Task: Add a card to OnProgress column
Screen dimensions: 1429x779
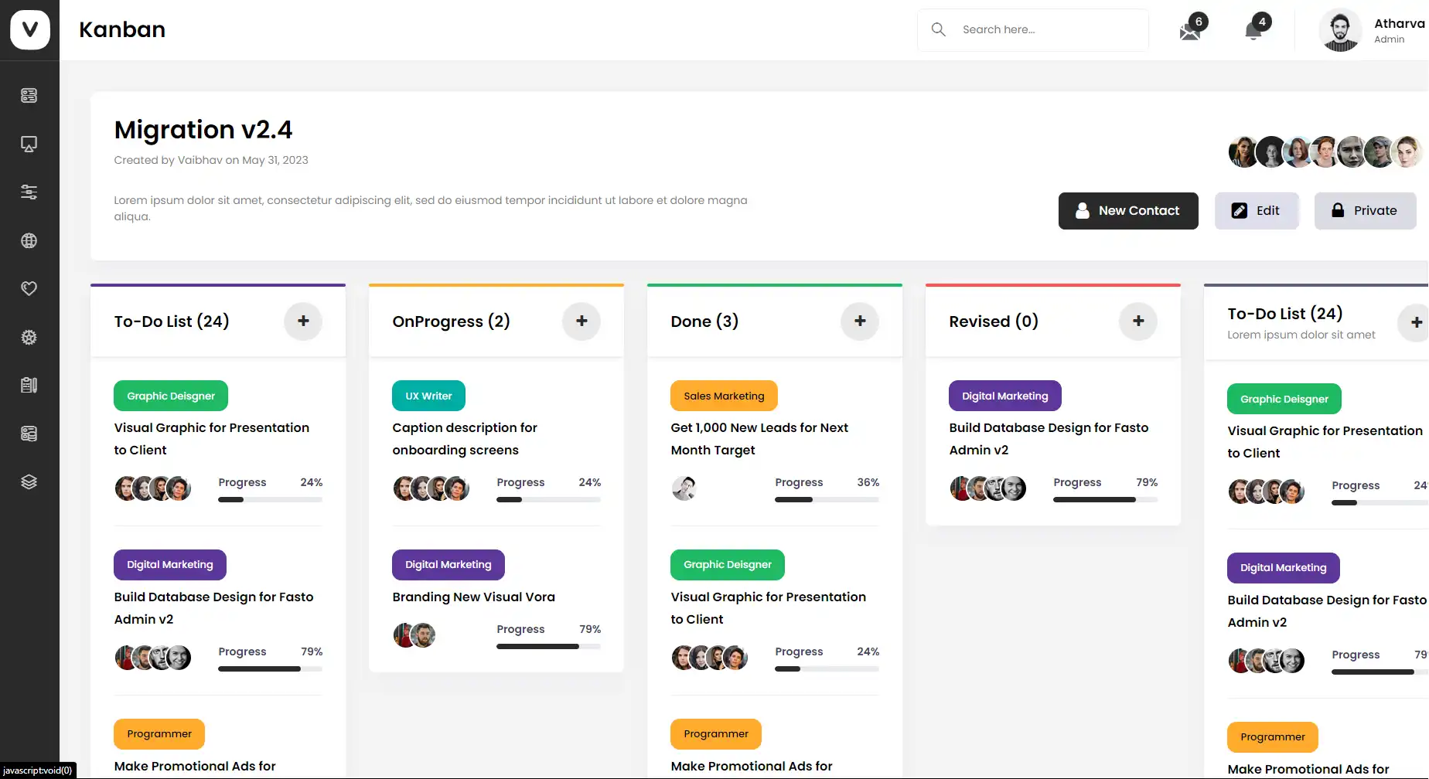Action: [x=581, y=321]
